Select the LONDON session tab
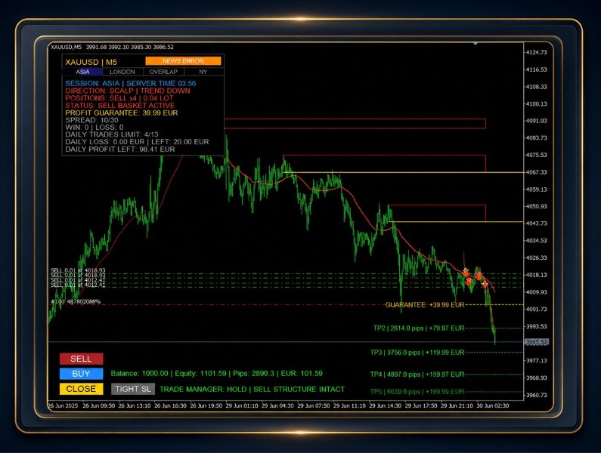This screenshot has height=453, width=601. coord(122,72)
